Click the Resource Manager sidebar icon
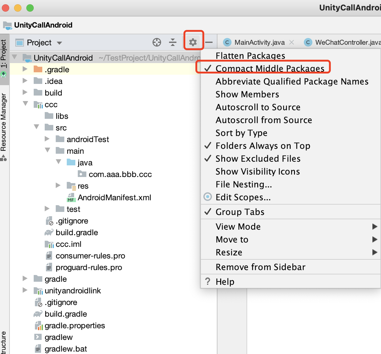381x354 pixels. point(3,158)
